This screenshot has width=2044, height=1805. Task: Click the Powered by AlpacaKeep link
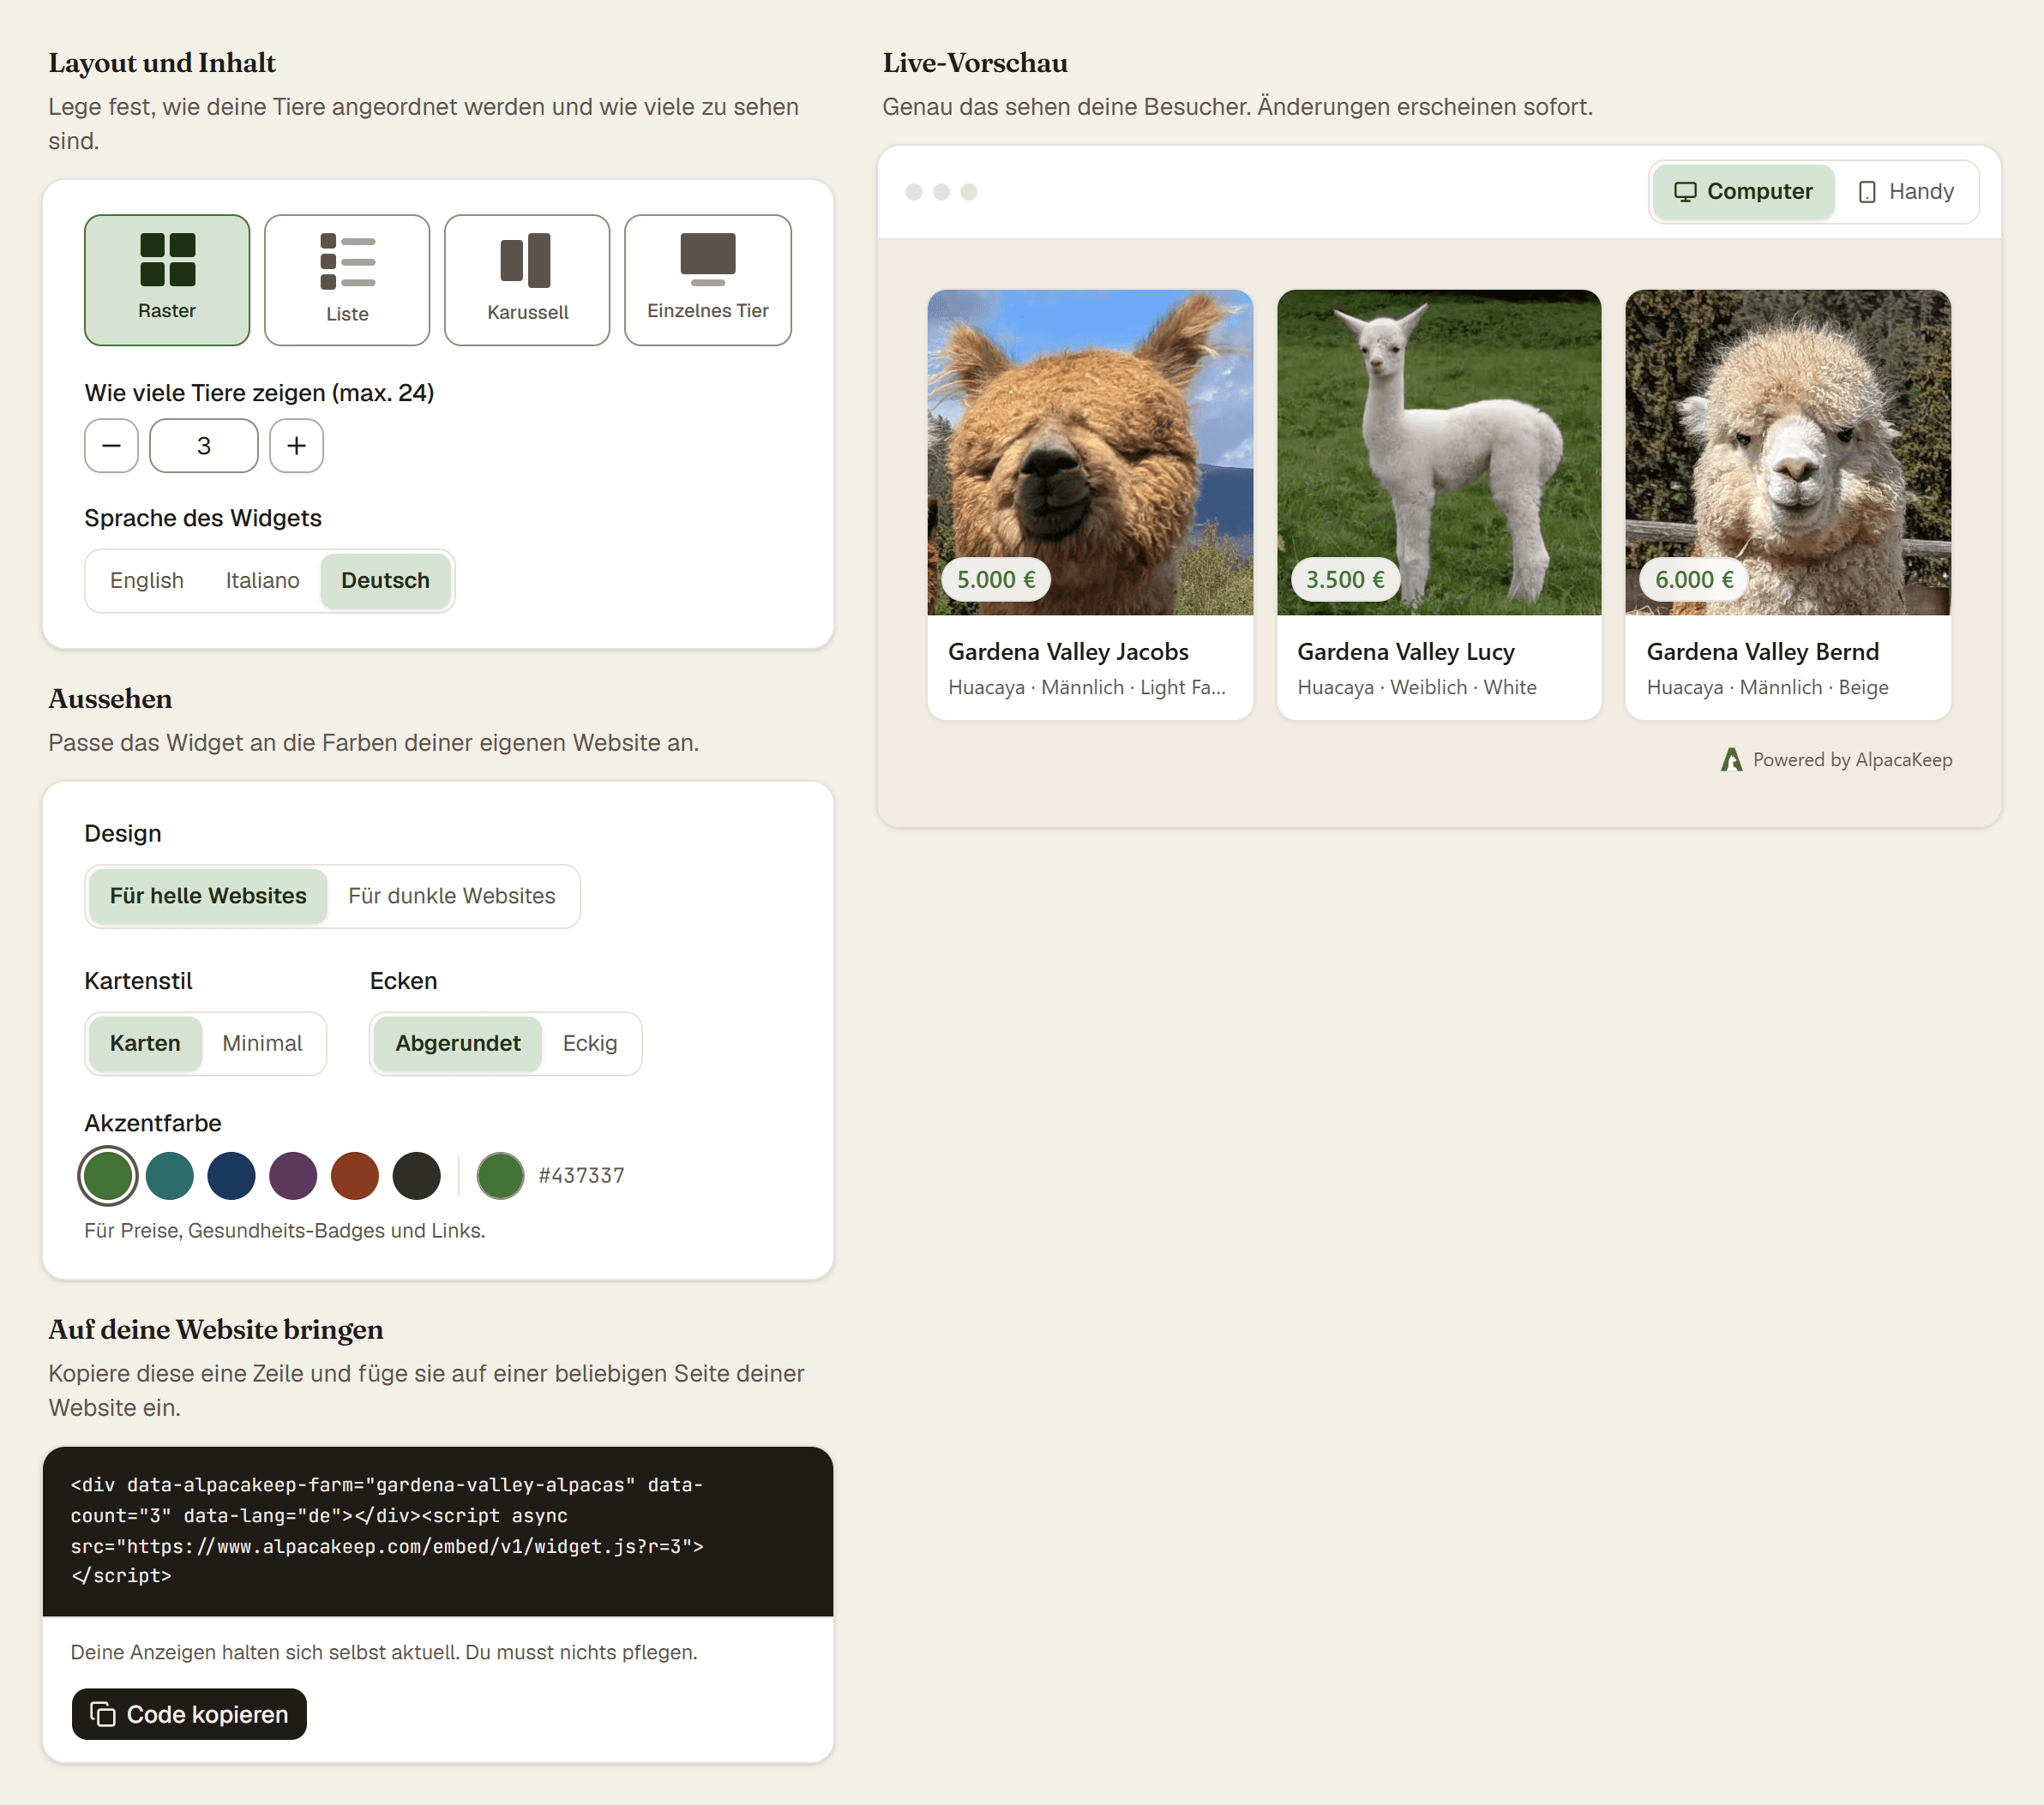1836,759
